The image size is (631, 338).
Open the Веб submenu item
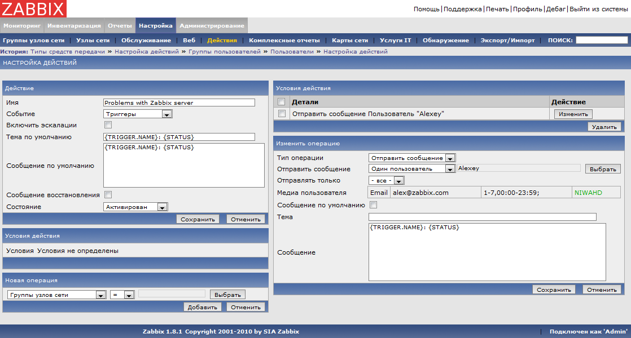pyautogui.click(x=189, y=40)
